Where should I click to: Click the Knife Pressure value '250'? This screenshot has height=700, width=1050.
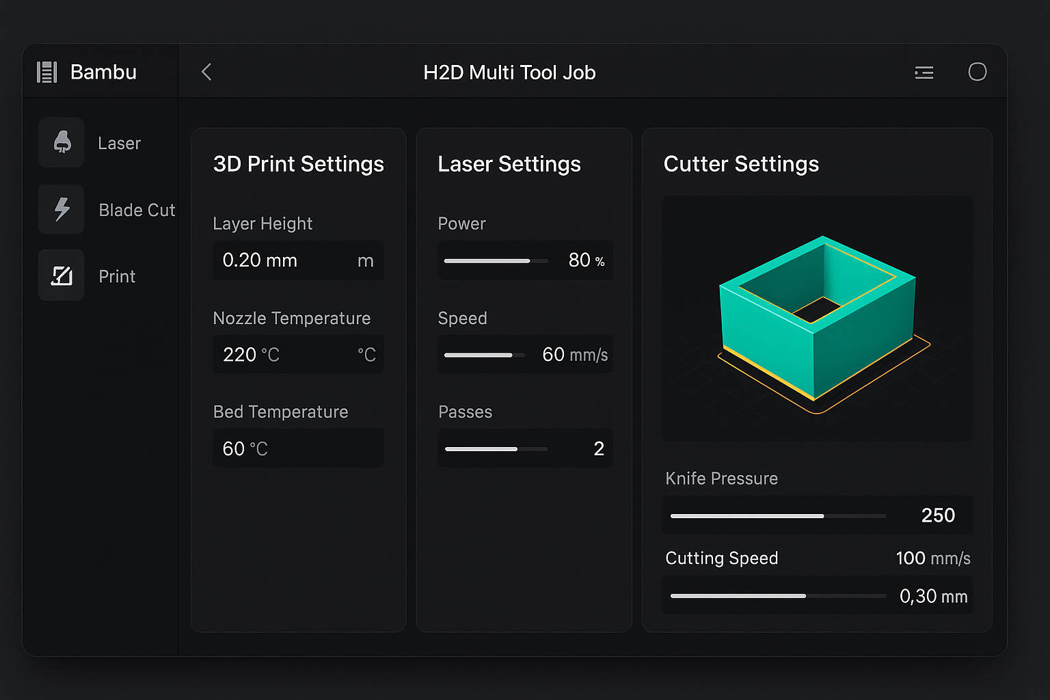[938, 515]
